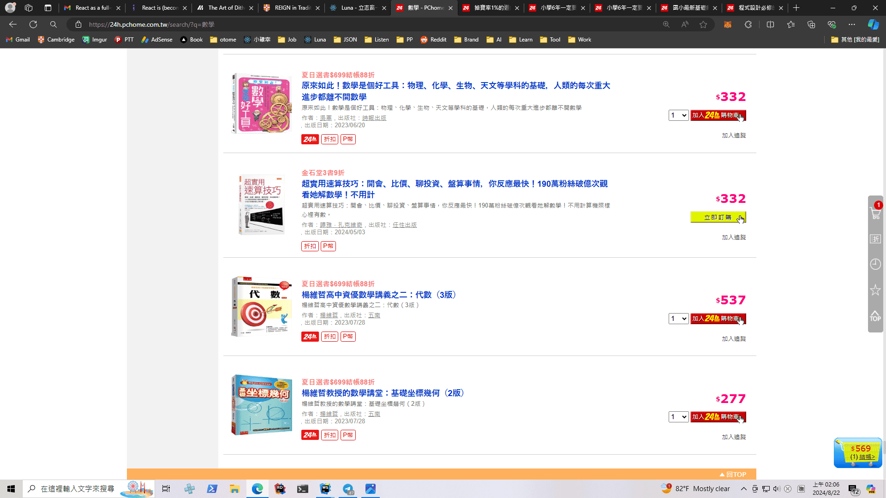This screenshot has width=886, height=498.
Task: Add 代數 book to 24h cart
Action: [x=718, y=319]
